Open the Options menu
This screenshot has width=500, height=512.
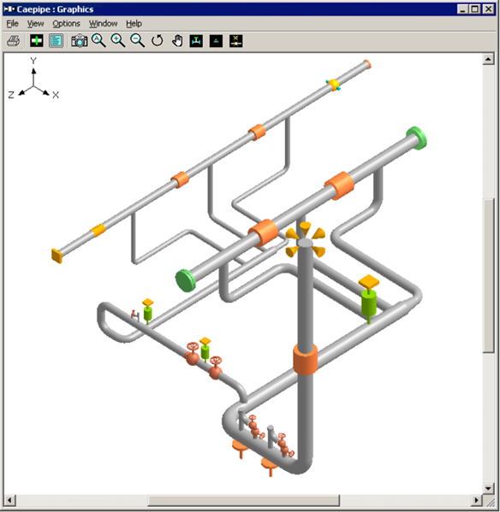click(x=67, y=24)
